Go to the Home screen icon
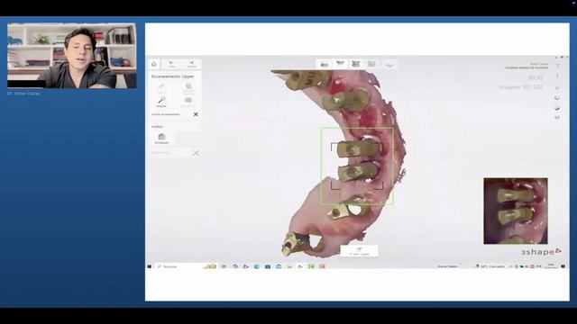577x324 pixels. [x=154, y=64]
